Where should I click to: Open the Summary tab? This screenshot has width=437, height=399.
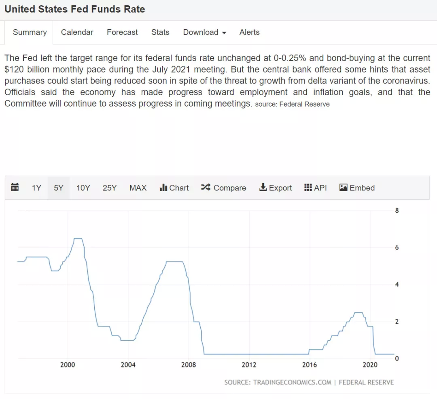(x=30, y=32)
